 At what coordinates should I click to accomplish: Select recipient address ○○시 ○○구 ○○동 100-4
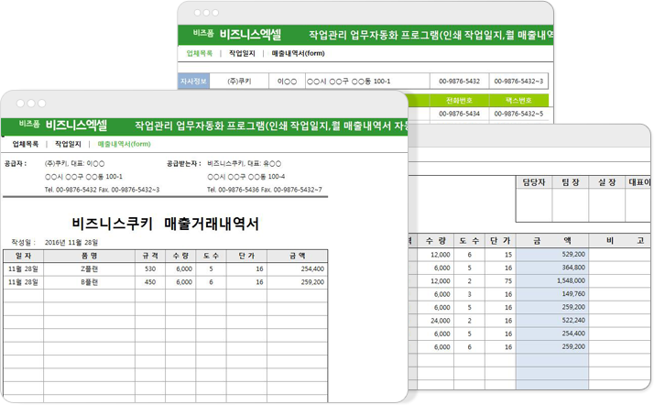coord(246,177)
